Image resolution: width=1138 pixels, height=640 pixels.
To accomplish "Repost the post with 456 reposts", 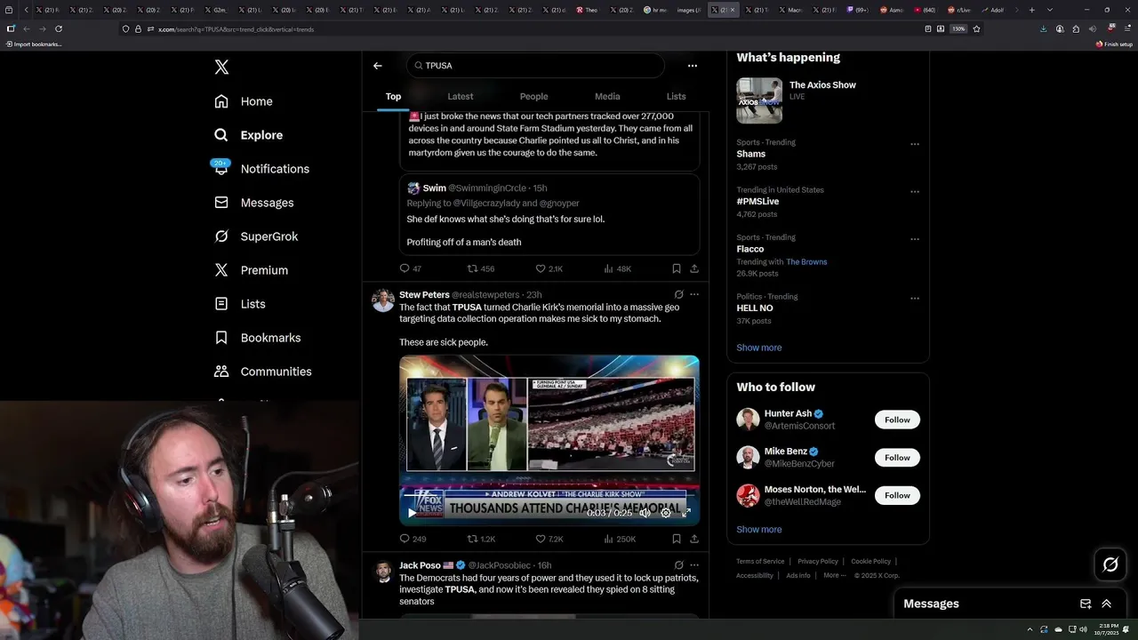I will (481, 268).
